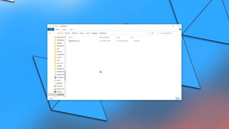Sort by the Name column
Image resolution: width=229 pixels, height=129 pixels.
[x=70, y=37]
